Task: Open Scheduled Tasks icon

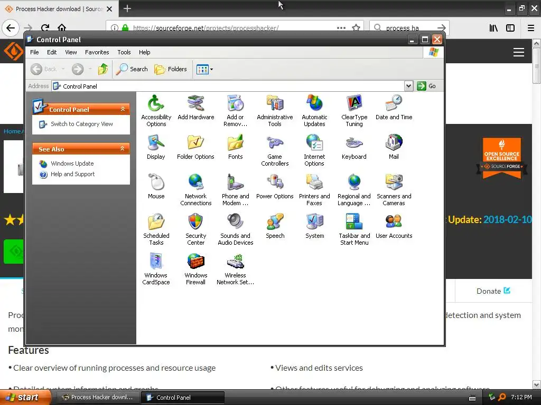Action: (156, 229)
